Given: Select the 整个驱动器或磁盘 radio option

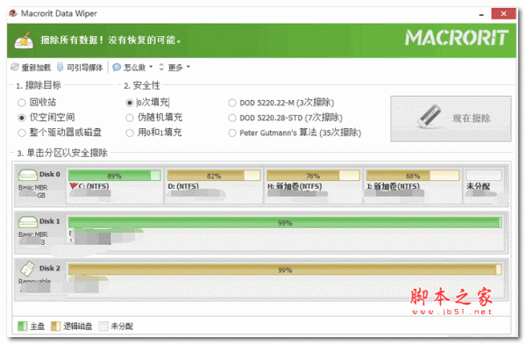Looking at the screenshot, I should point(22,133).
